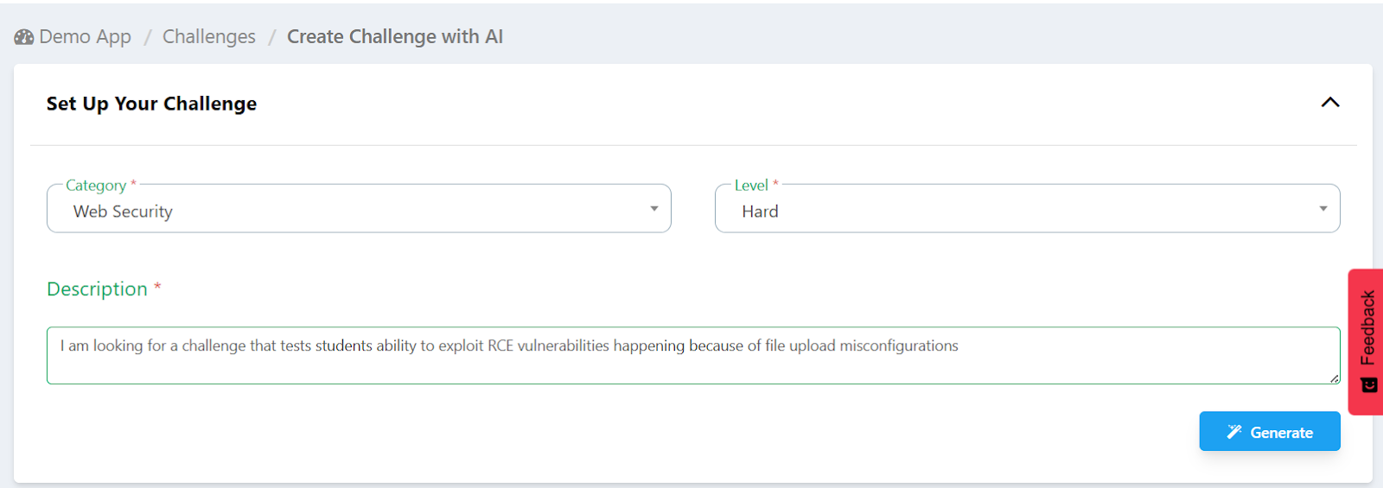The width and height of the screenshot is (1383, 488).
Task: Click the smiley icon on Feedback tab
Action: (x=1369, y=384)
